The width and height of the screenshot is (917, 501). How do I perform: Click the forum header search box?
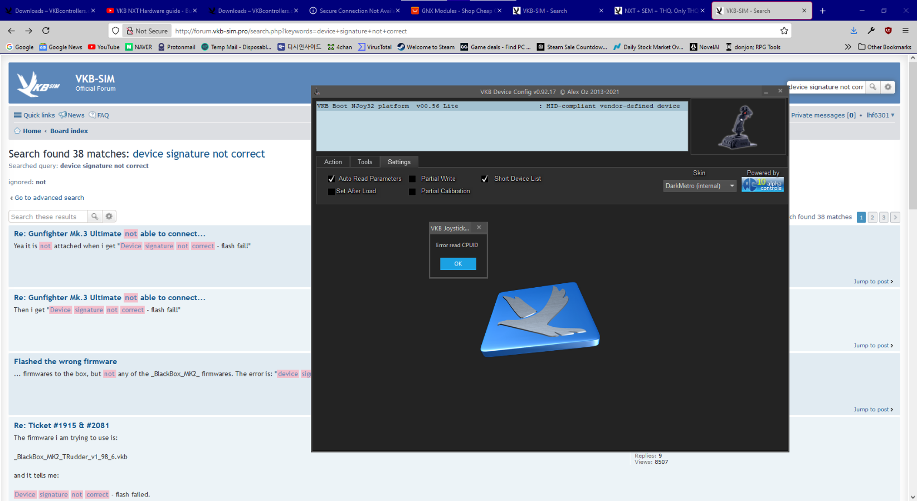coord(826,87)
